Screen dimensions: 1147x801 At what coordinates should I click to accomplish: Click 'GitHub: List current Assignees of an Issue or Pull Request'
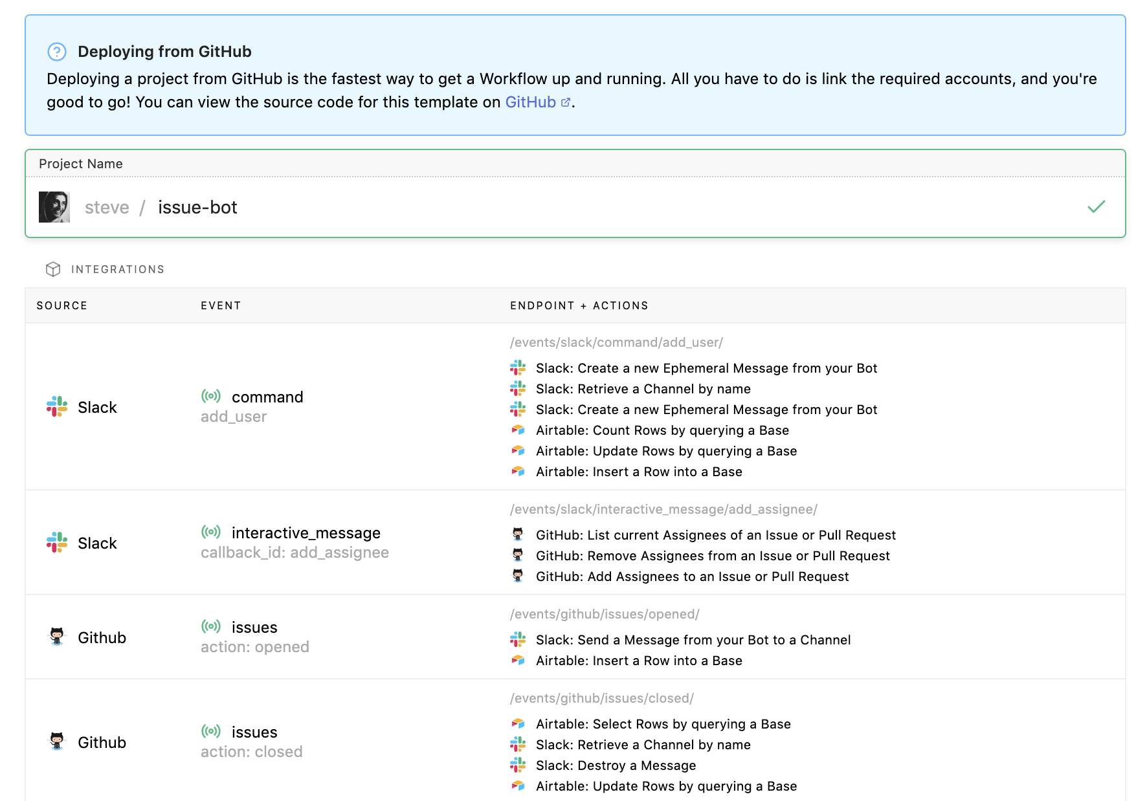[716, 535]
